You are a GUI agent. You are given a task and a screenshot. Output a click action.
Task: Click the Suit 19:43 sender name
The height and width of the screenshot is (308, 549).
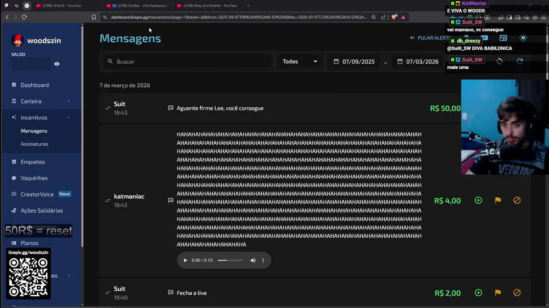[120, 104]
